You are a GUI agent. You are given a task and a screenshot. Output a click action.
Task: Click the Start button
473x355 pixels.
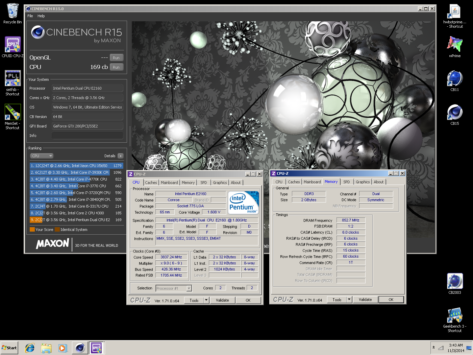pyautogui.click(x=9, y=348)
